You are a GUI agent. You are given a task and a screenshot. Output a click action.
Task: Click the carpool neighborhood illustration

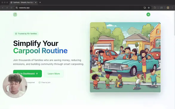[x=125, y=57]
